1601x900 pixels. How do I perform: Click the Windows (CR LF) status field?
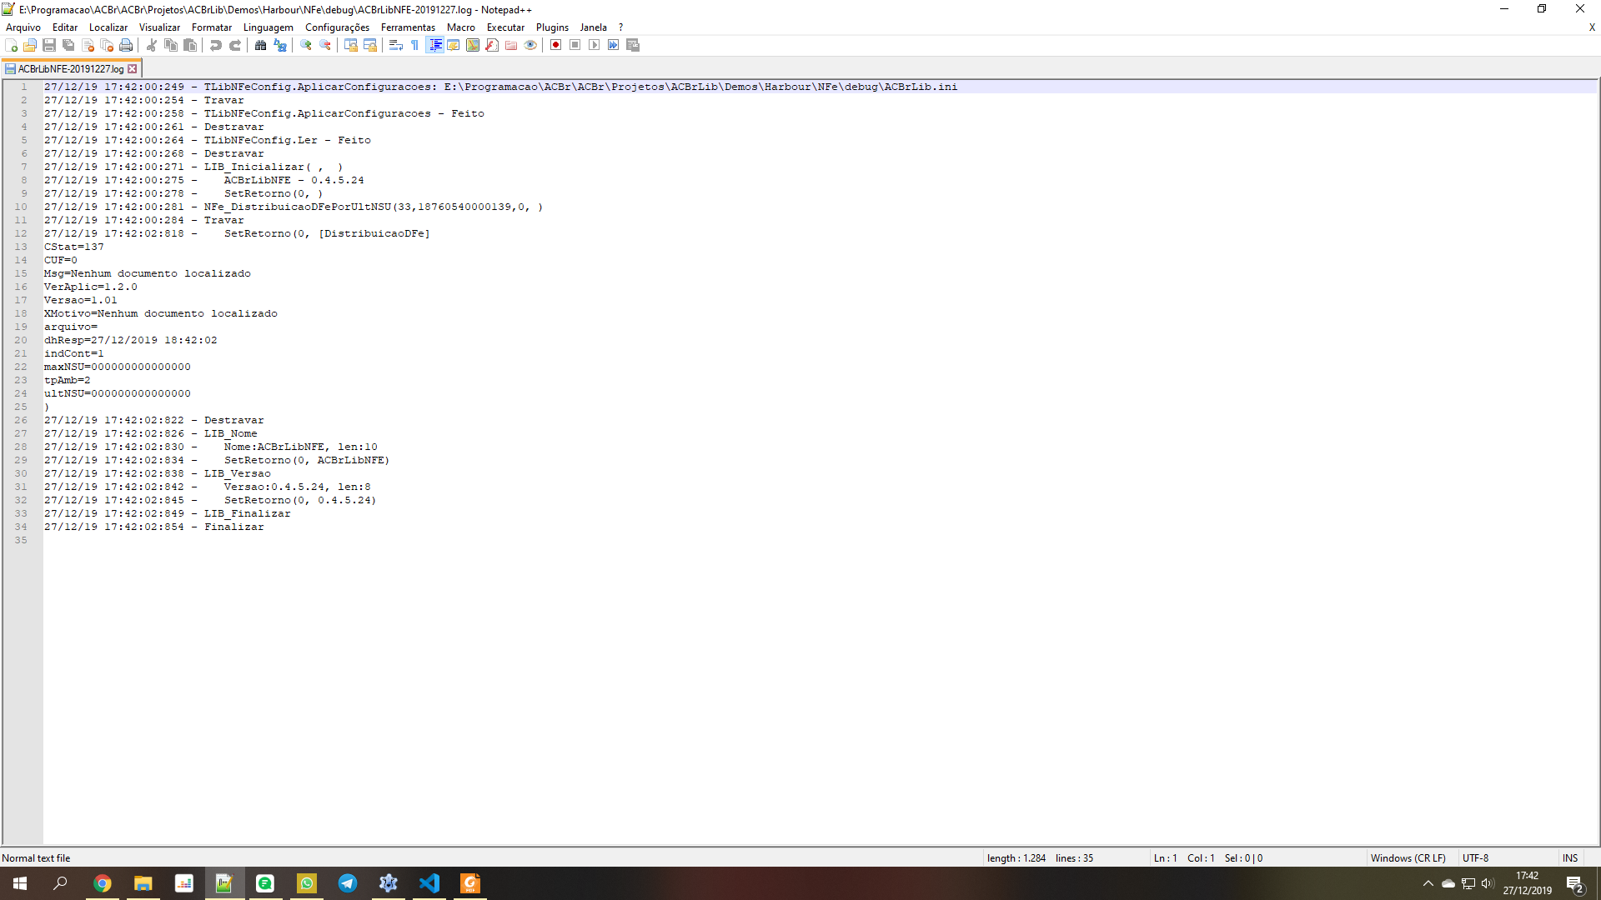1408,858
